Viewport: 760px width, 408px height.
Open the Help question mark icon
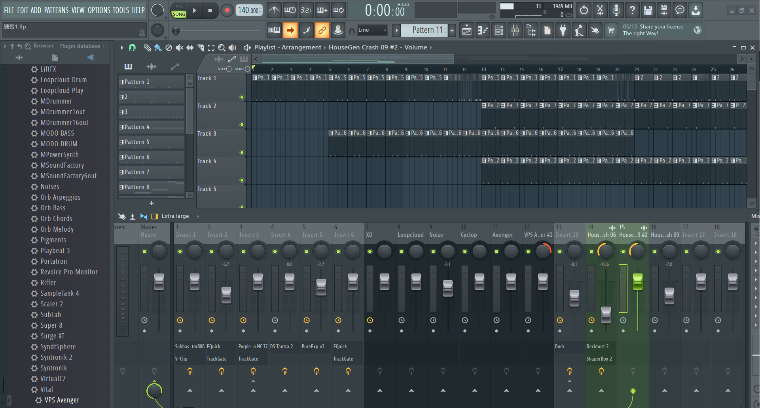pos(632,10)
